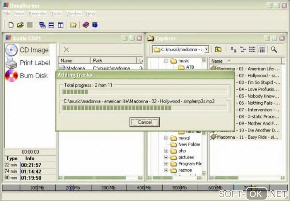Switch Explorer to details view
The width and height of the screenshot is (290, 201).
click(262, 49)
